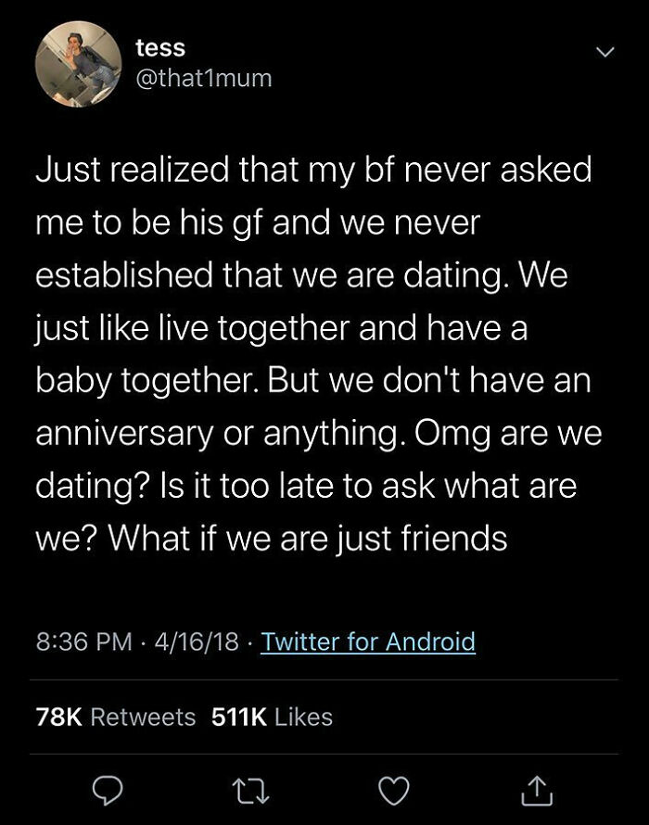Image resolution: width=649 pixels, height=825 pixels.
Task: Visit the @that1mum handle
Action: (x=203, y=79)
